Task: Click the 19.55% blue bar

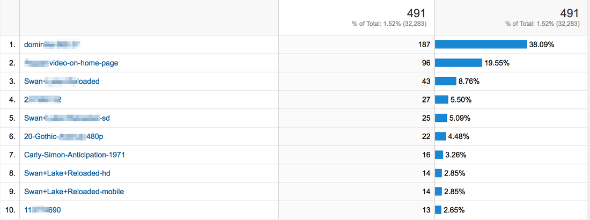Action: click(x=459, y=63)
